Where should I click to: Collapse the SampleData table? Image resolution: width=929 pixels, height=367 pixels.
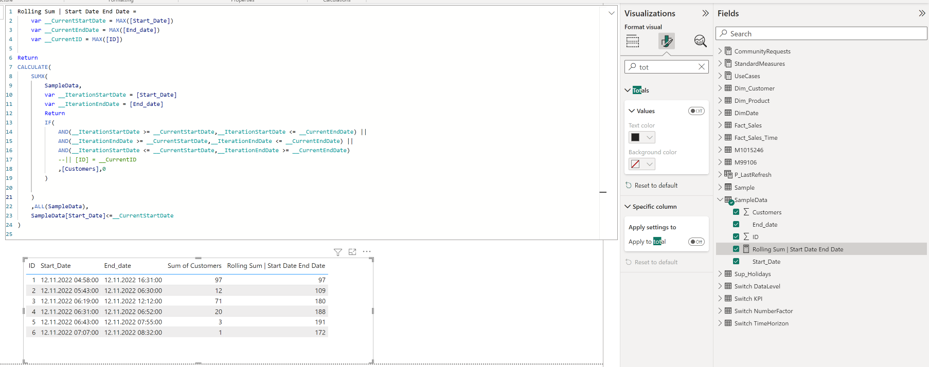point(720,199)
